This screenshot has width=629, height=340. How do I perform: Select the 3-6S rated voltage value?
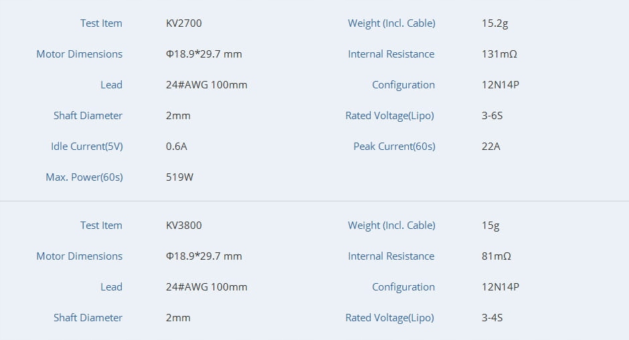click(x=492, y=116)
